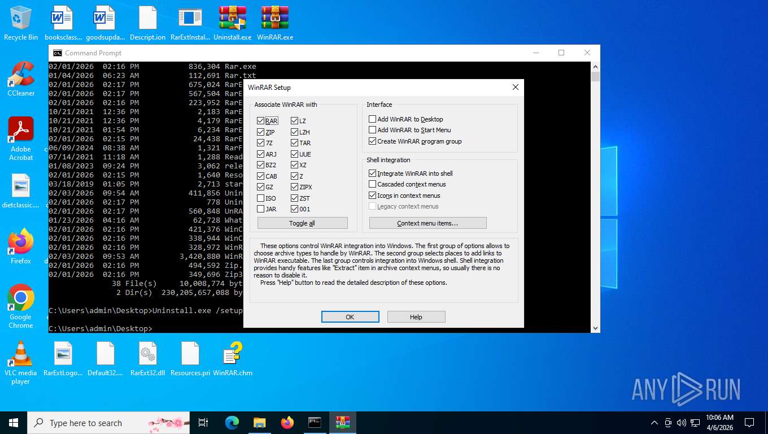
Task: Click Command Prompt scrollbar down arrow
Action: pos(595,328)
